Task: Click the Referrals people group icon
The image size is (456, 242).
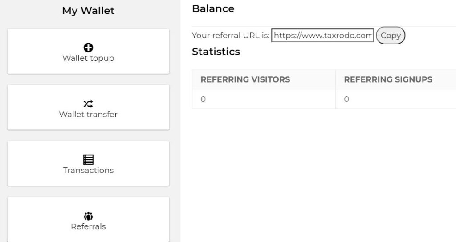Action: (88, 216)
